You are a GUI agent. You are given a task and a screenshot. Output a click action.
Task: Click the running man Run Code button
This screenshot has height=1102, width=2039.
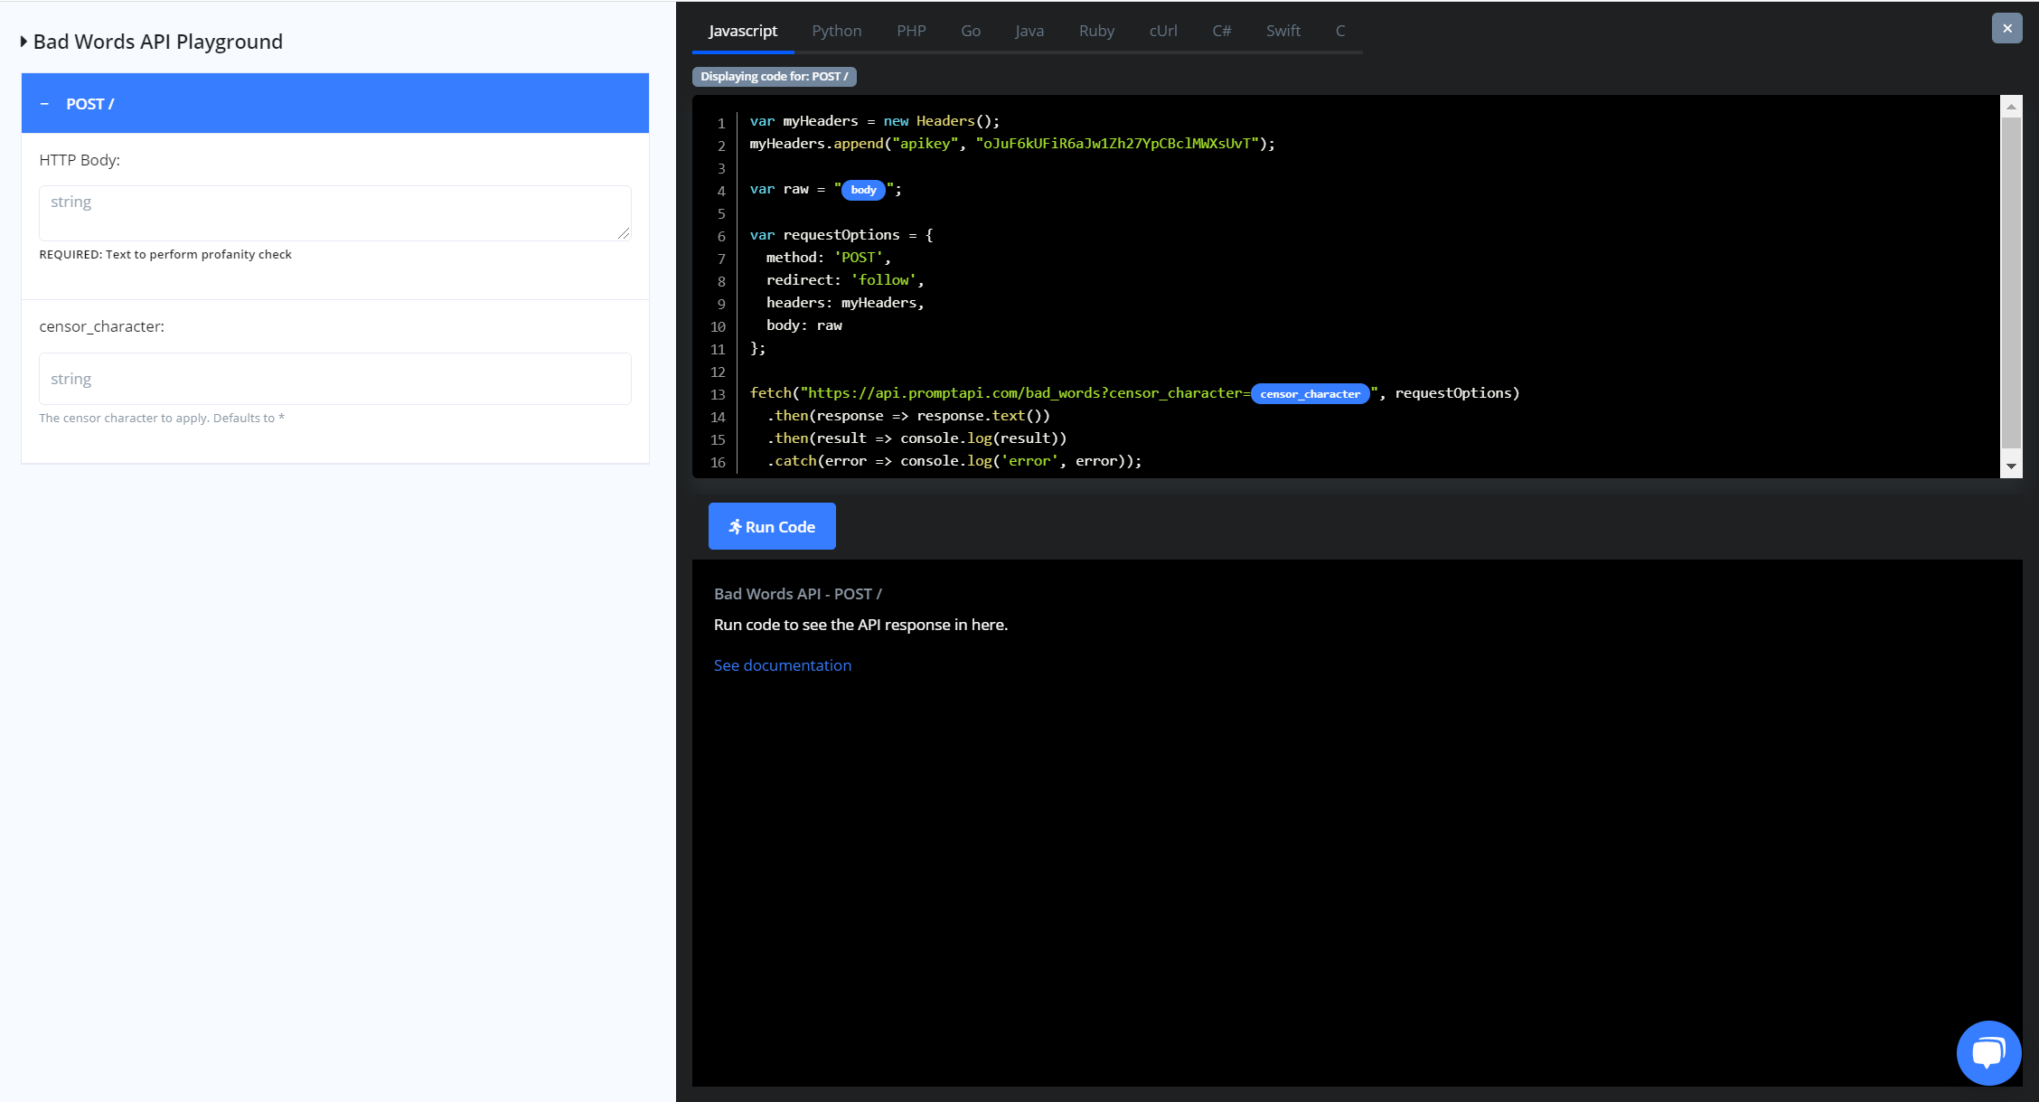[x=771, y=526]
